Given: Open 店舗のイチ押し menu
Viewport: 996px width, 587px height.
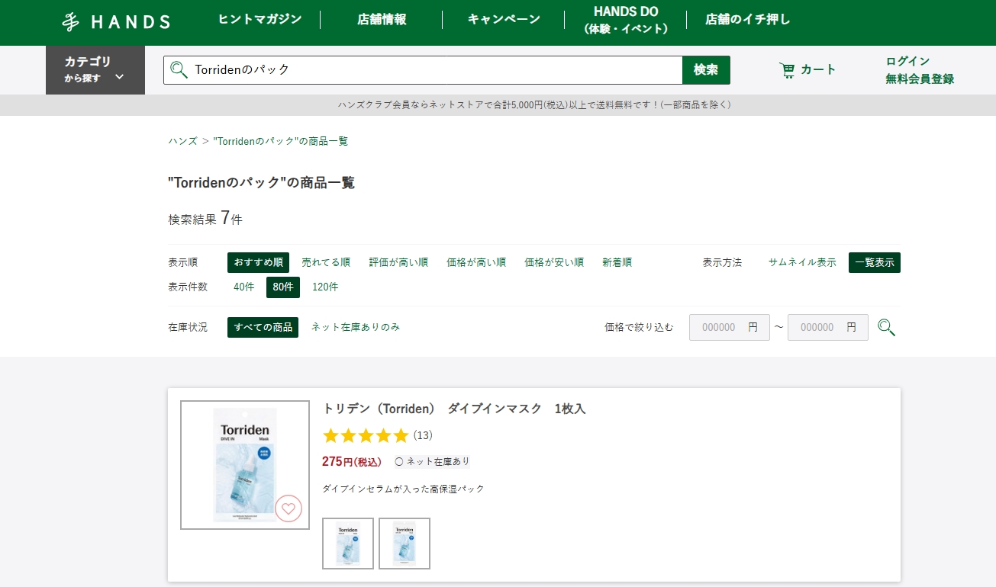Looking at the screenshot, I should (x=748, y=19).
